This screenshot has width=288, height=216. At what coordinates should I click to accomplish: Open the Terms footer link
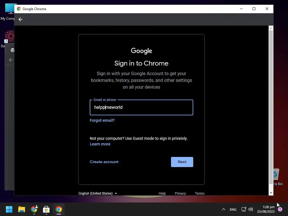tap(199, 193)
